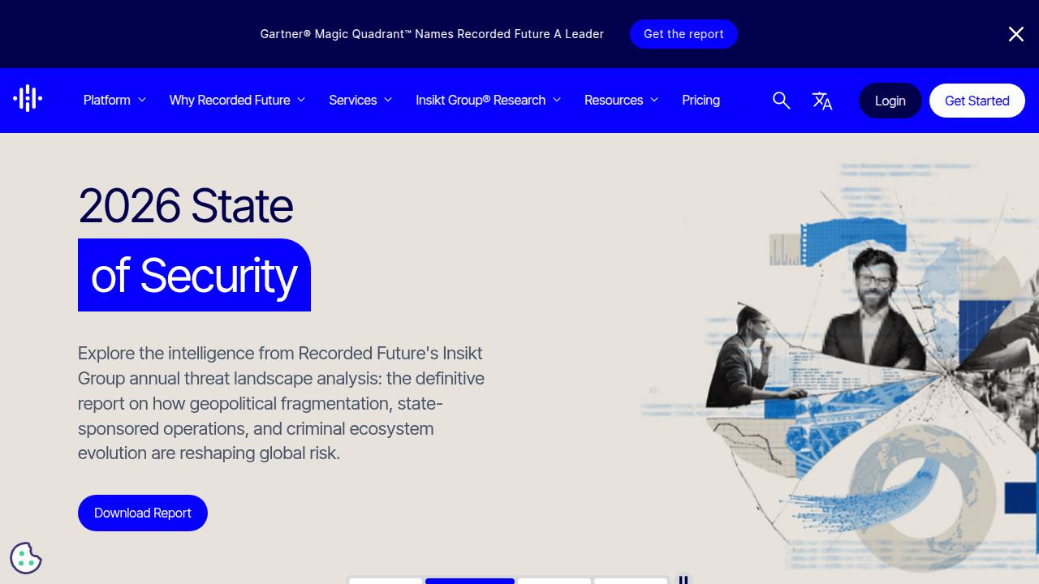
Task: Open the Services dropdown menu
Action: (x=360, y=100)
